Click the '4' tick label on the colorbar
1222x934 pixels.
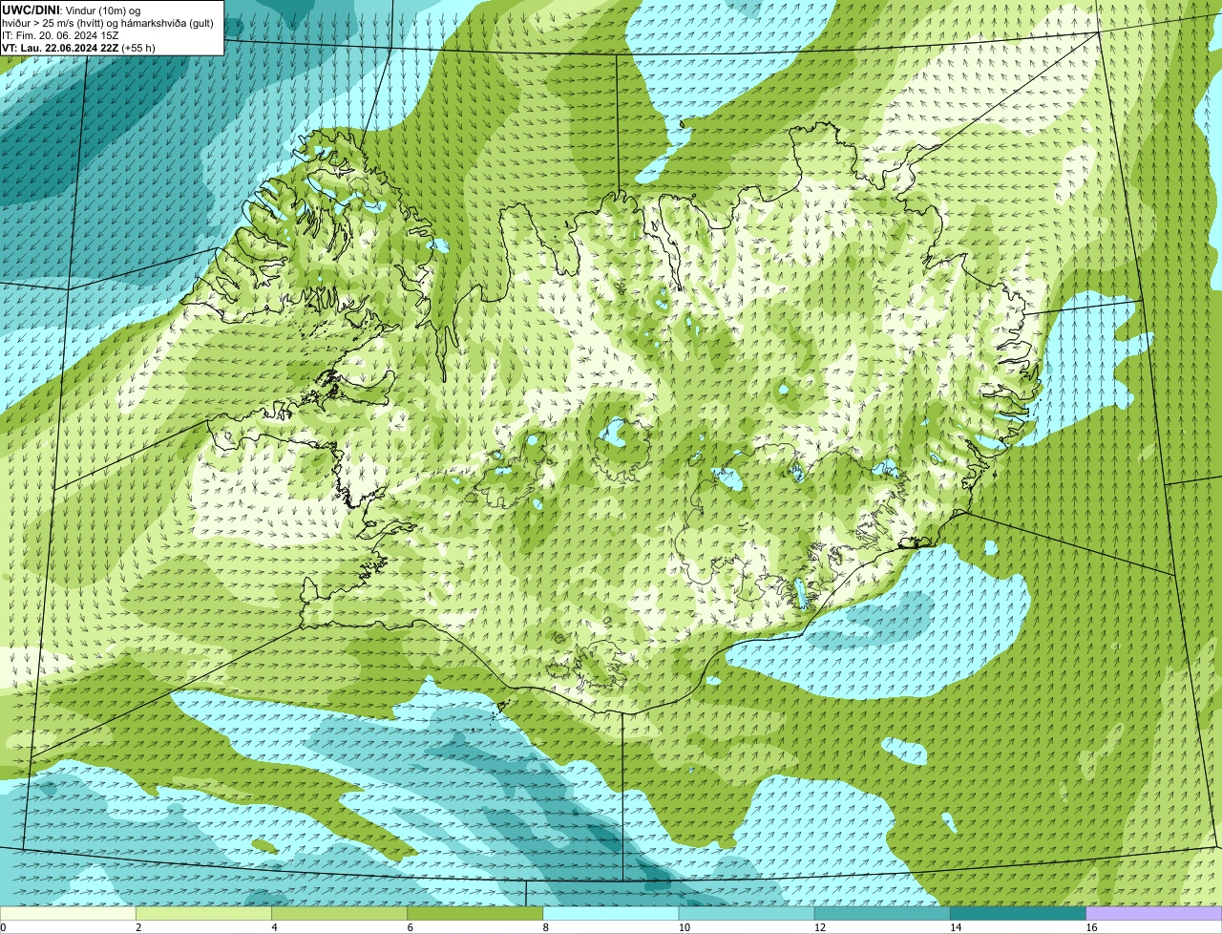pos(274,927)
